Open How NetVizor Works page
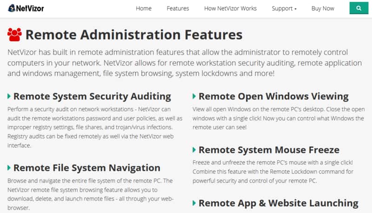Screen dimensions: 372x213 tap(230, 8)
